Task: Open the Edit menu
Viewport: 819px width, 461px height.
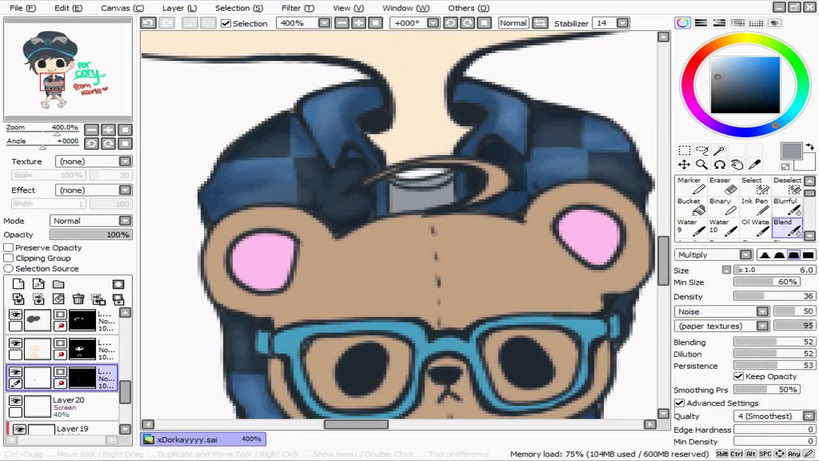Action: coord(68,8)
